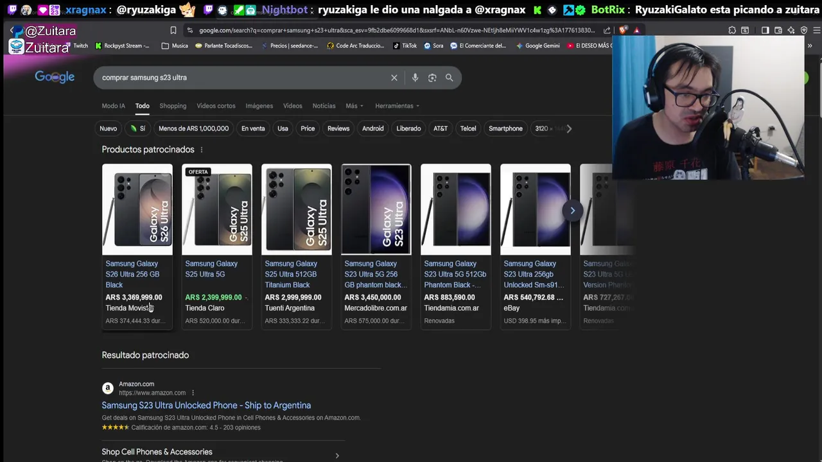Open the TikTok bookmark
822x462 pixels.
click(x=405, y=46)
